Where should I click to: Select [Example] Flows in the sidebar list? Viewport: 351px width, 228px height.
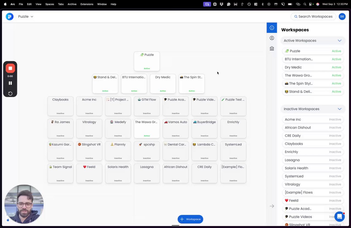point(313,192)
